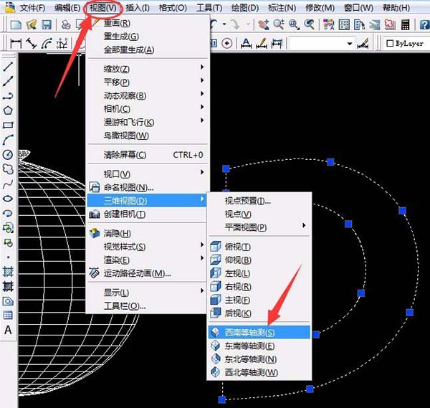
Task: Select the Rectangle tool
Action: point(8,125)
